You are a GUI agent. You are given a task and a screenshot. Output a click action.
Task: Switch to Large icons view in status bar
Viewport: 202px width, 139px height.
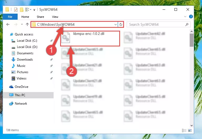click(x=190, y=130)
